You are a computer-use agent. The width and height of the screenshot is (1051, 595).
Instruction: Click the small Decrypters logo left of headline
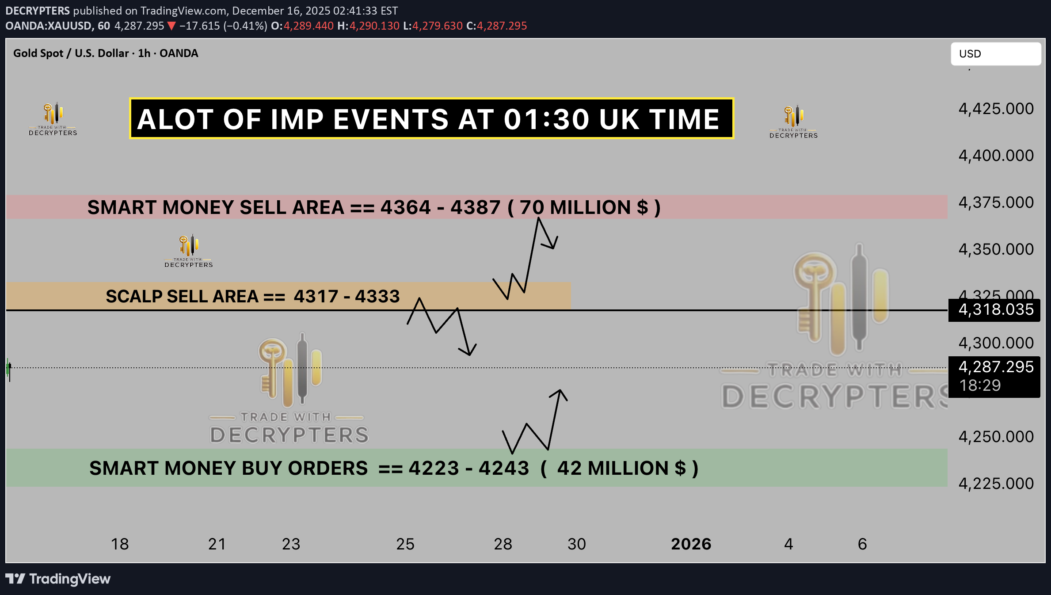point(53,119)
